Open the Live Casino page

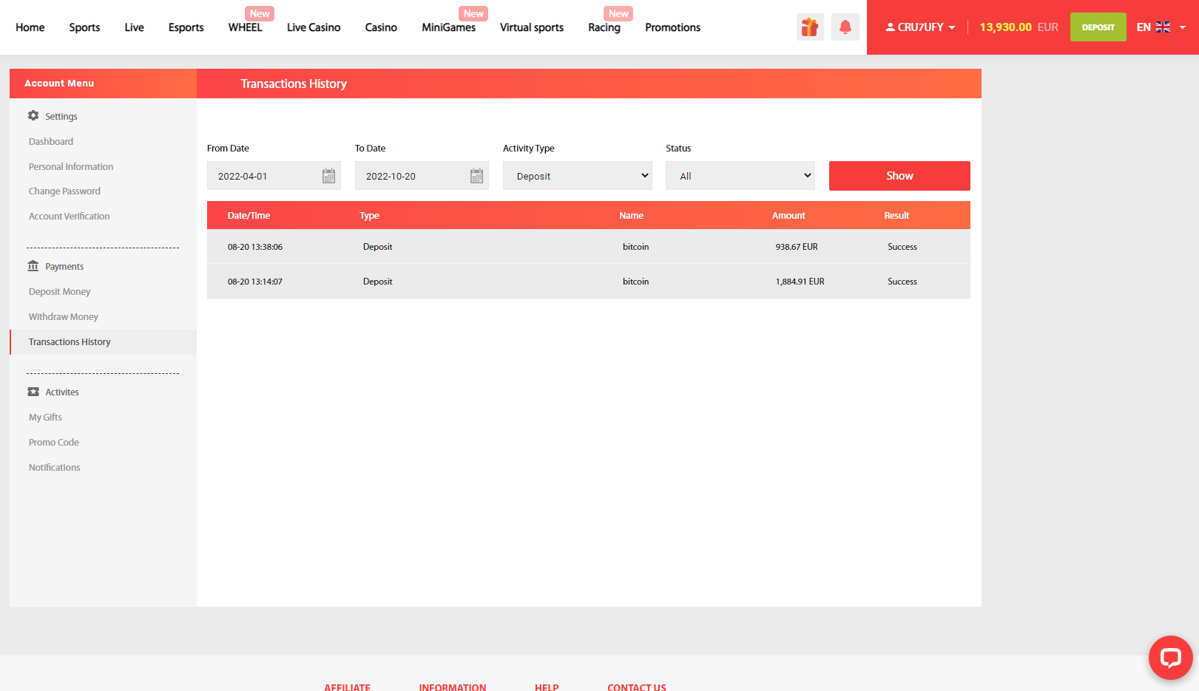coord(314,27)
